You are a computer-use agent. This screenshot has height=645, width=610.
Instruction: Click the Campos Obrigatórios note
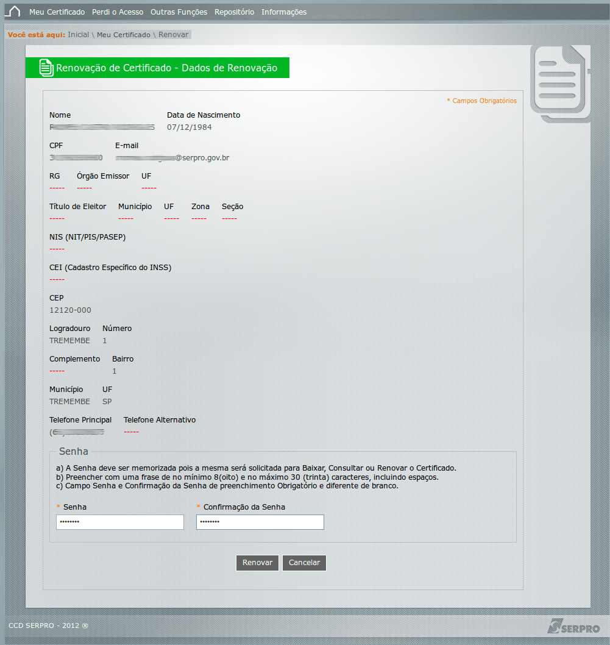pyautogui.click(x=482, y=101)
